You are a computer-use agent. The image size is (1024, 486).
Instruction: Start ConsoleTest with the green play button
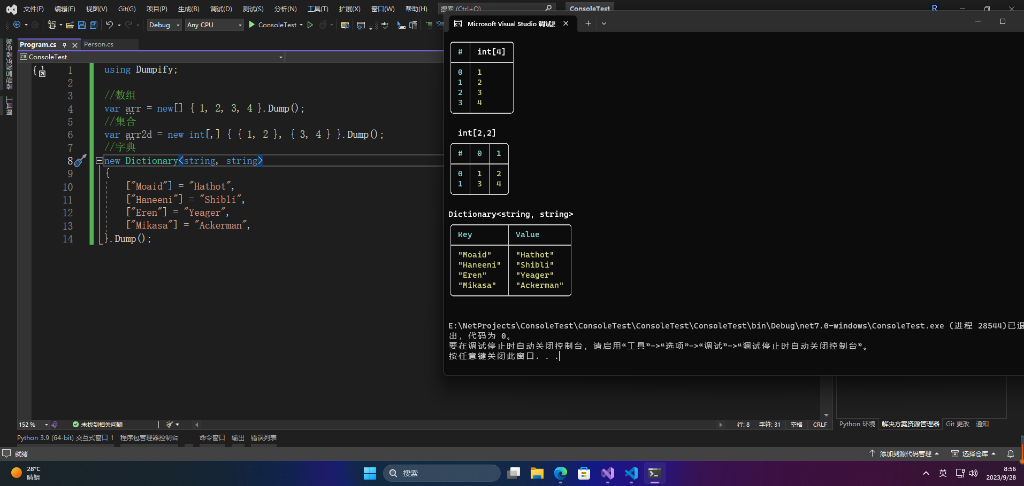pyautogui.click(x=252, y=25)
